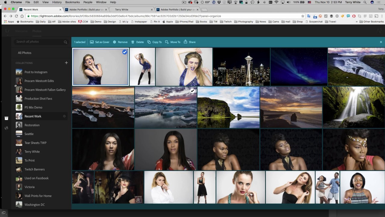This screenshot has width=385, height=217.
Task: Click the Chrome home icon
Action: (x=22, y=16)
